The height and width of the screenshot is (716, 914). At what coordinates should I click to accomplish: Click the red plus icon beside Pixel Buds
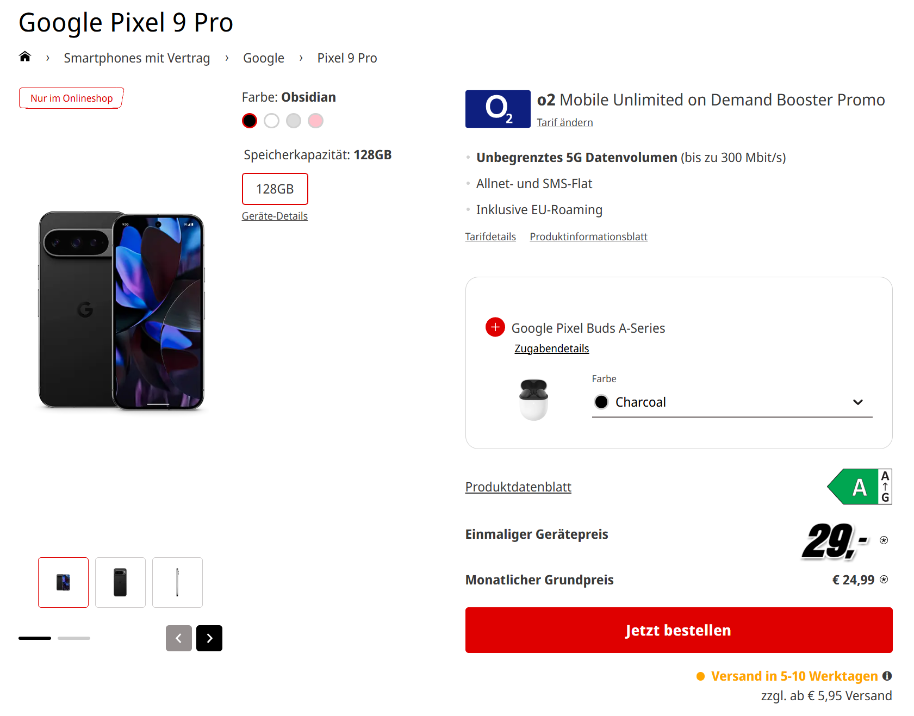pos(495,327)
